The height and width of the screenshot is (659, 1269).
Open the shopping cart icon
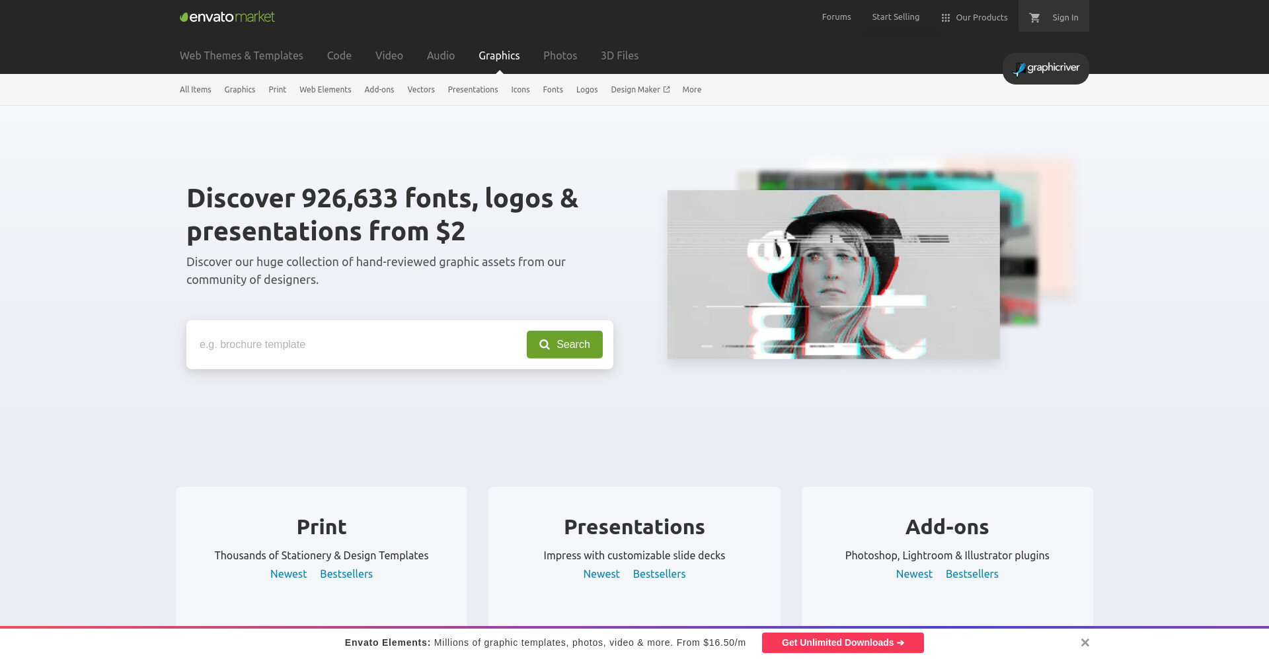(x=1034, y=18)
